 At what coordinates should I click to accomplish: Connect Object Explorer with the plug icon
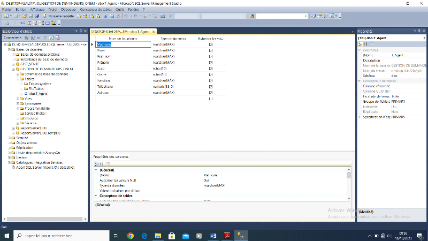(x=26, y=37)
